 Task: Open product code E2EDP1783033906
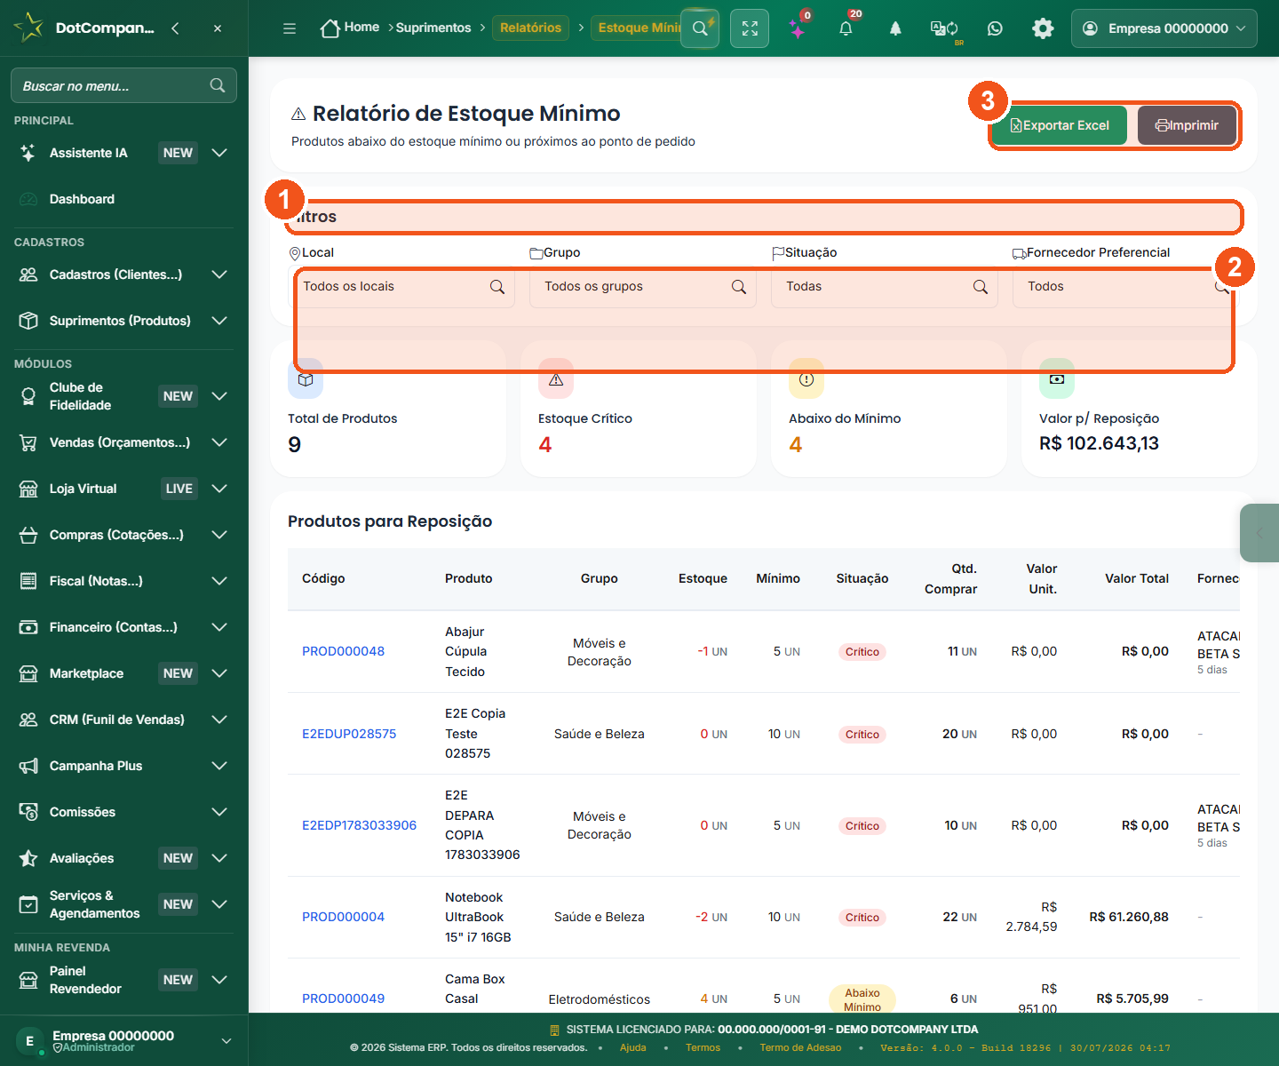(x=359, y=825)
